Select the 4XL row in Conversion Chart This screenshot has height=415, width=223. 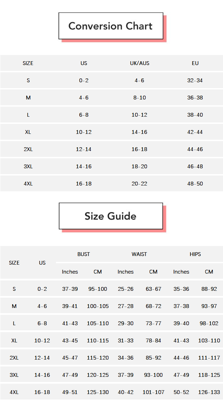[111, 183]
